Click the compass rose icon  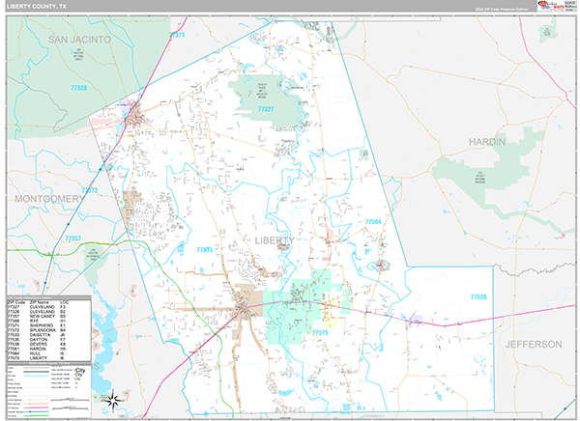click(x=113, y=399)
